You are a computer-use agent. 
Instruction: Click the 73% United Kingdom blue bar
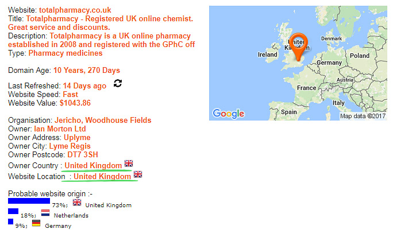click(29, 201)
